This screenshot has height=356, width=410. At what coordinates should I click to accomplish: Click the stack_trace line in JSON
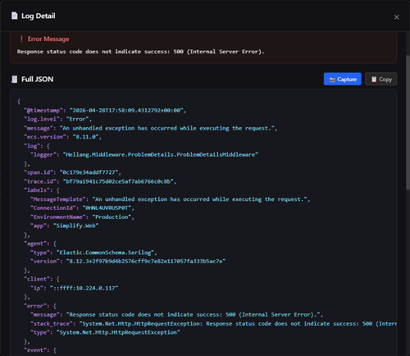(213, 324)
